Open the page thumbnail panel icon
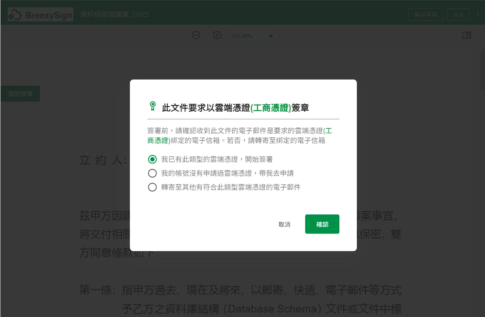The width and height of the screenshot is (485, 317). point(466,35)
